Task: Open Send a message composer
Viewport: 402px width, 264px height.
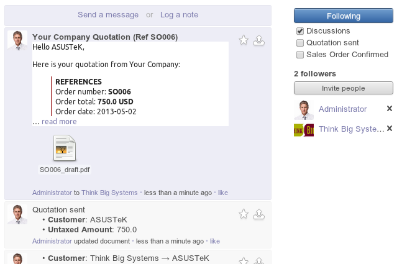Action: click(x=107, y=15)
